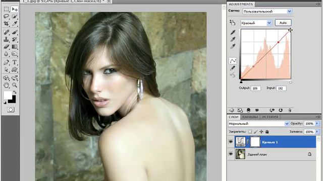Image resolution: width=323 pixels, height=181 pixels.
Task: Open the Layers panel menu
Action: (317, 117)
